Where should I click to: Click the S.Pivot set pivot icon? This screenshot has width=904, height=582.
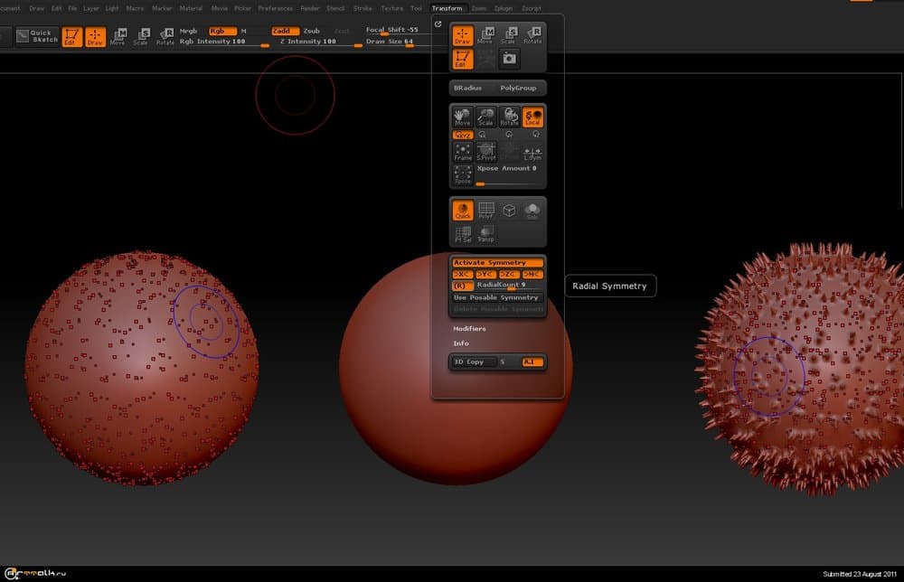(x=486, y=152)
